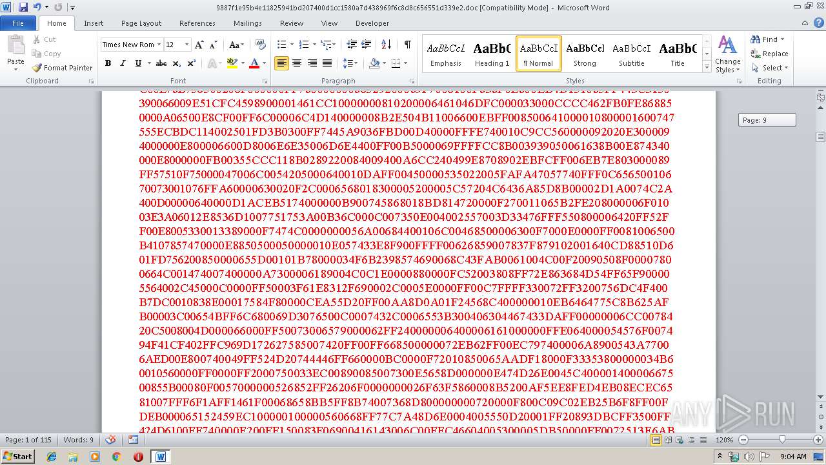
Task: Switch to the References tab
Action: pos(197,23)
